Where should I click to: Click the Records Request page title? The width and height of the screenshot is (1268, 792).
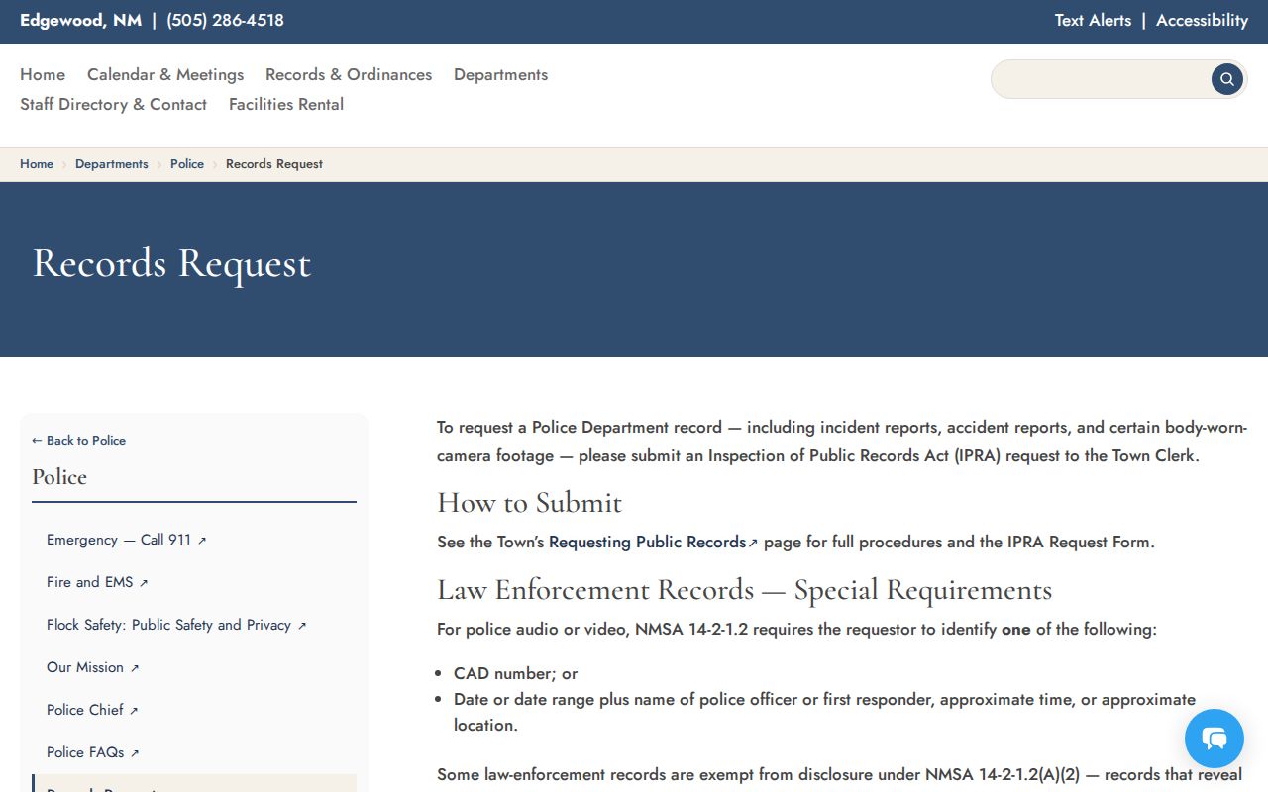[x=171, y=263]
